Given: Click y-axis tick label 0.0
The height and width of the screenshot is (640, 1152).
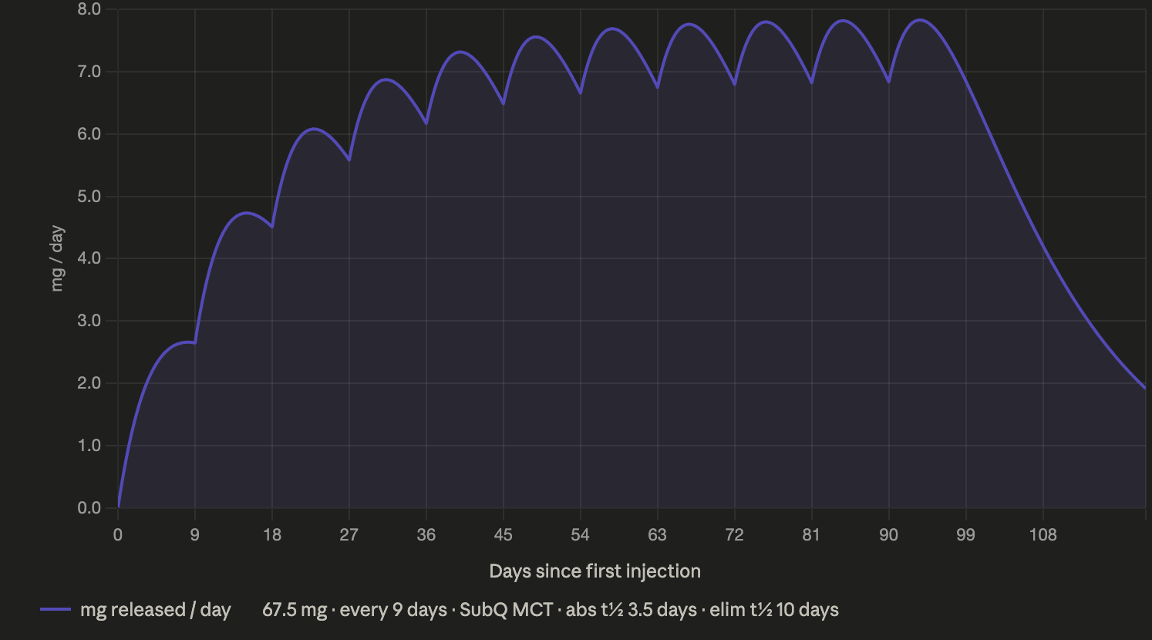Looking at the screenshot, I should [89, 508].
